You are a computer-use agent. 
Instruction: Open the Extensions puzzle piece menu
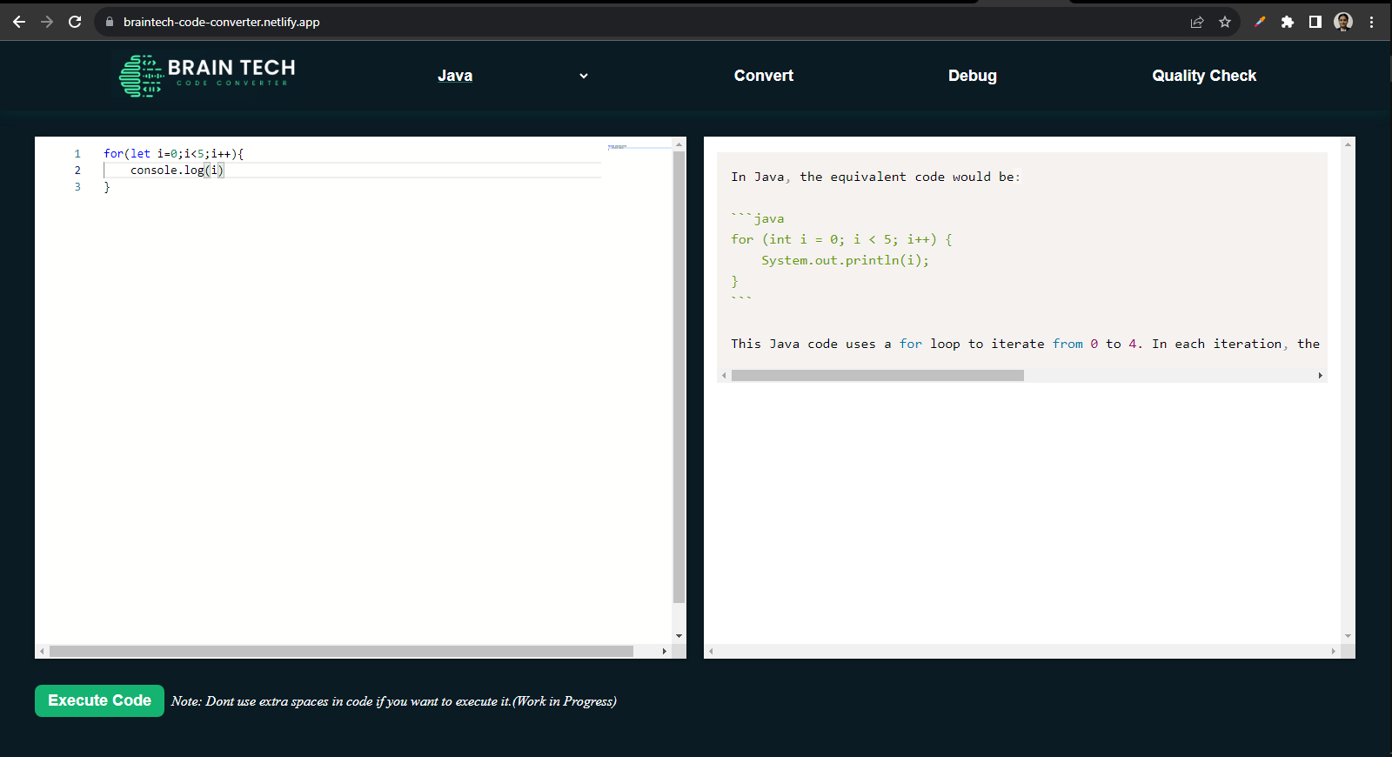1288,22
